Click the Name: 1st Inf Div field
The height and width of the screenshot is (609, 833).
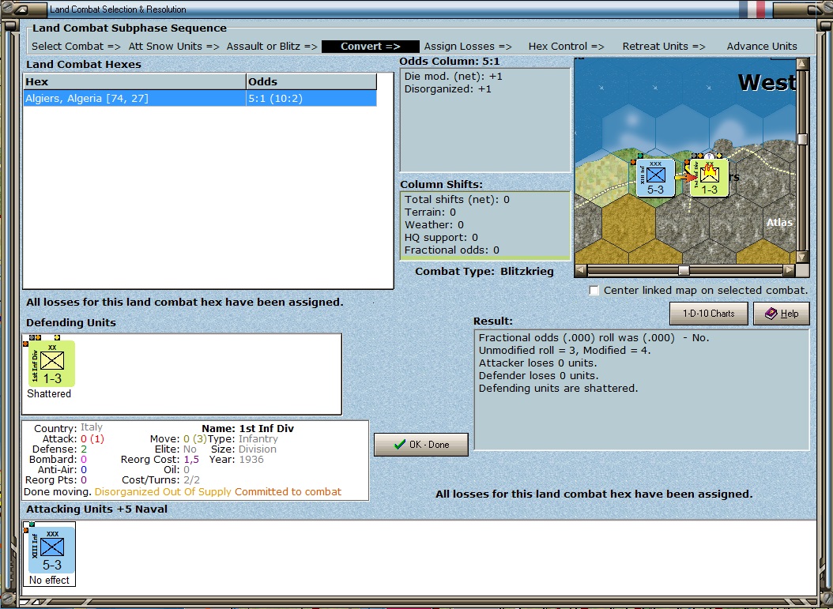[x=247, y=428]
